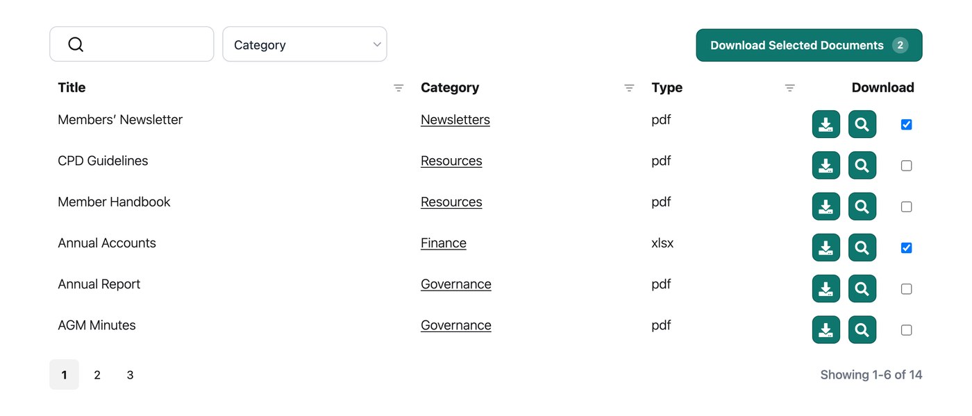Viewport: 972px width, 416px height.
Task: Open the Newsletters category link
Action: tap(455, 120)
